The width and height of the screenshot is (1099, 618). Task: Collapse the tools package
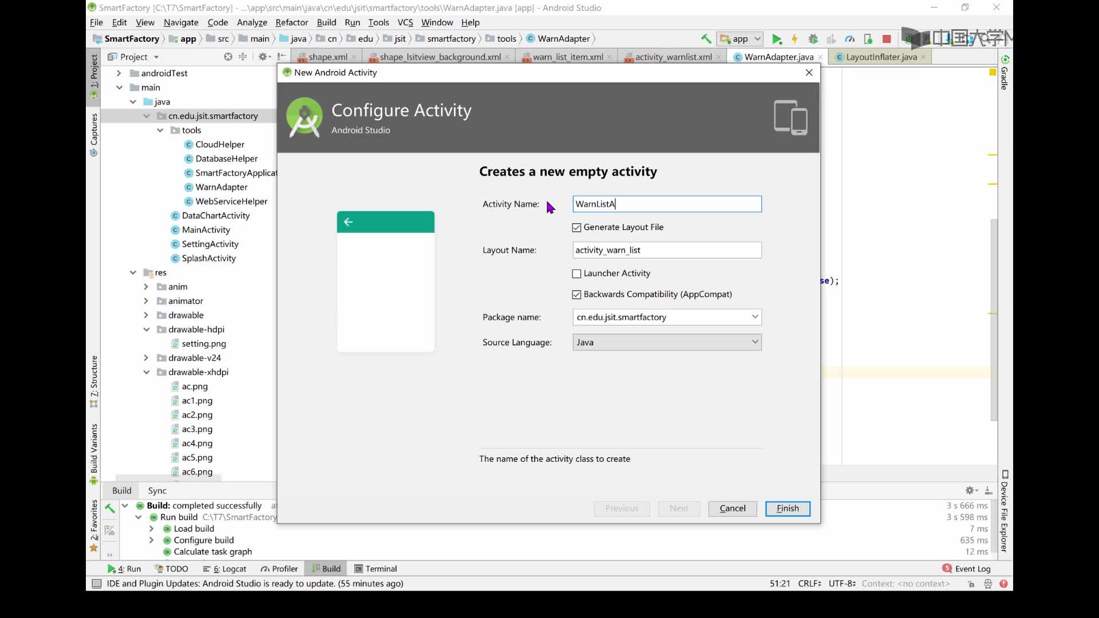coord(160,130)
